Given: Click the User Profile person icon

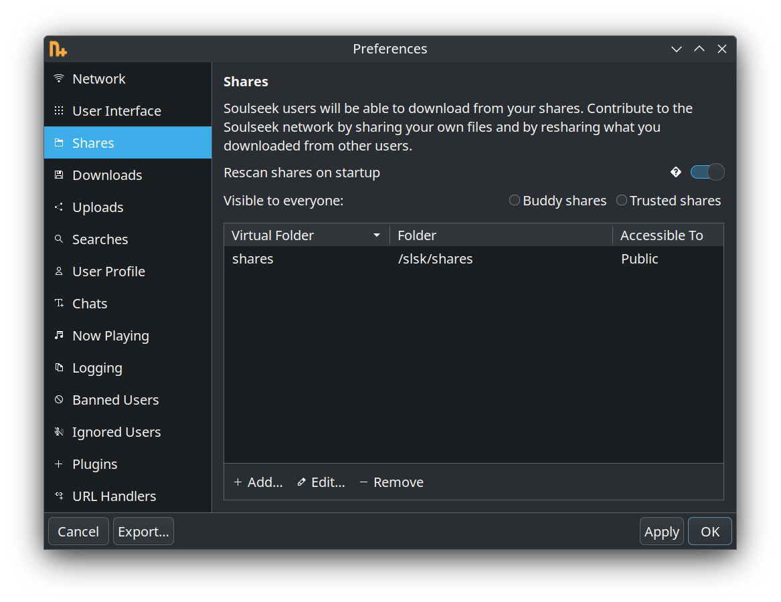Looking at the screenshot, I should 59,272.
